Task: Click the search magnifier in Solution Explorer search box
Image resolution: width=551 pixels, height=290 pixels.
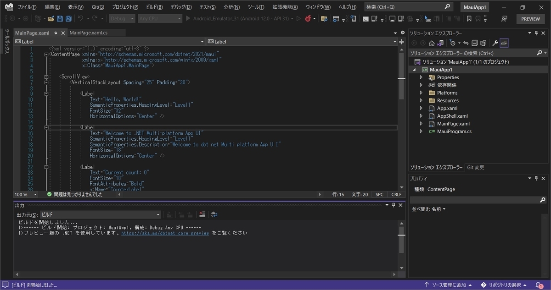Action: [540, 53]
